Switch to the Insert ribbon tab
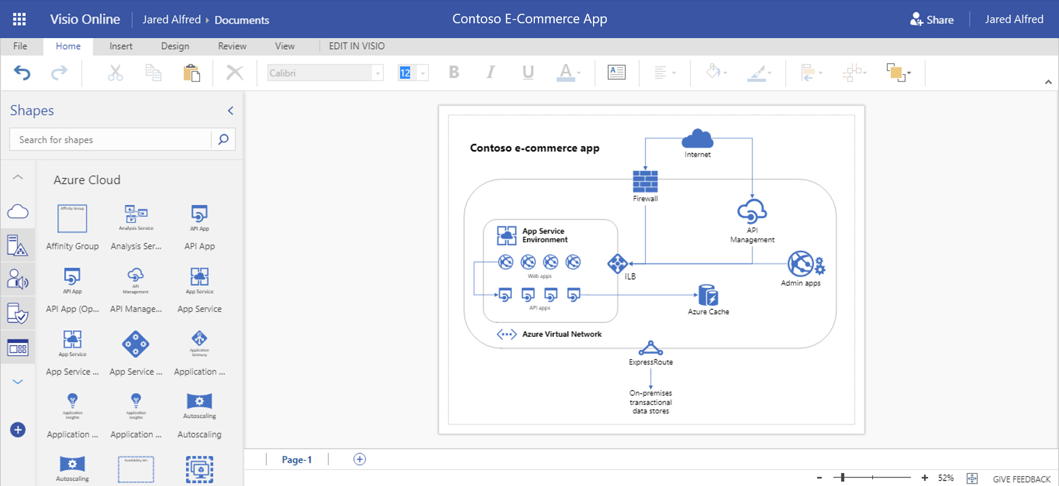This screenshot has height=486, width=1059. pyautogui.click(x=121, y=46)
